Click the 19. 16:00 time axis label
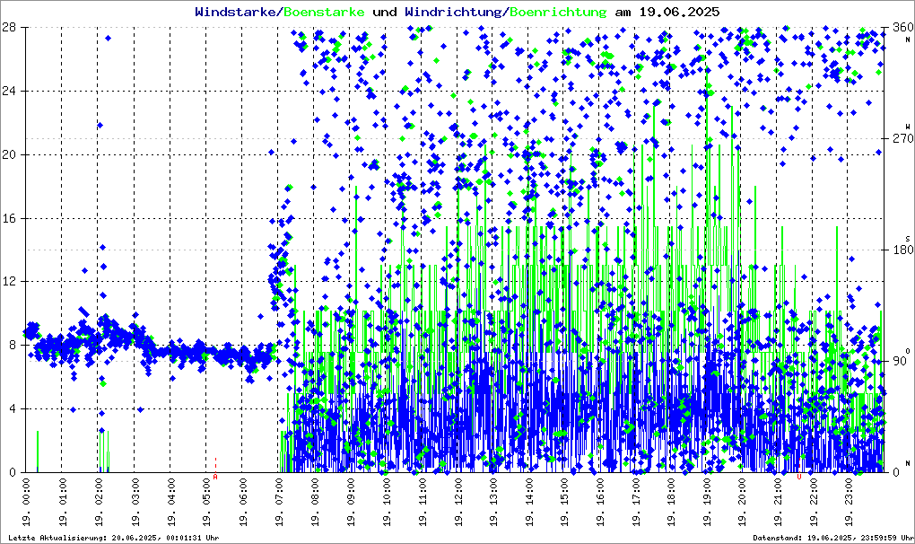The image size is (915, 544). [602, 502]
